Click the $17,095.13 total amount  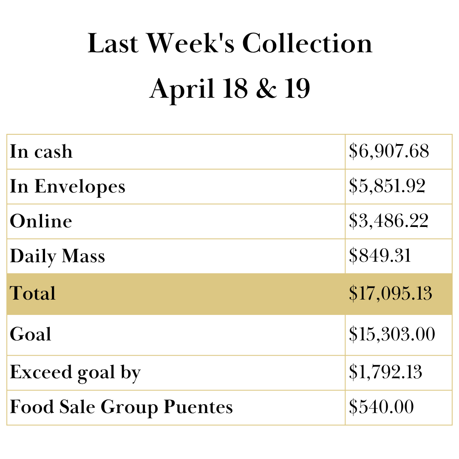[x=391, y=294]
